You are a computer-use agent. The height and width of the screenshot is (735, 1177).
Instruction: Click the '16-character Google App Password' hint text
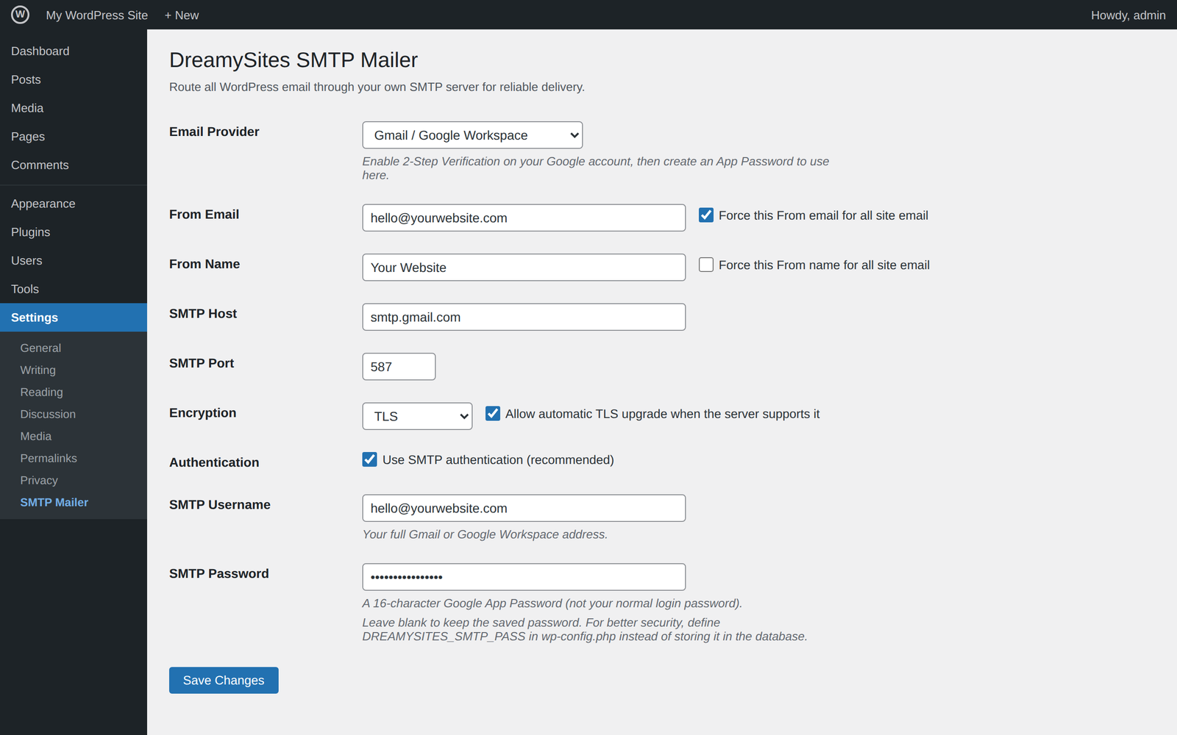(552, 603)
